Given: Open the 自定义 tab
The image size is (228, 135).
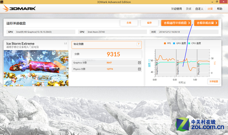Looking at the screenshot, I should click(199, 9).
